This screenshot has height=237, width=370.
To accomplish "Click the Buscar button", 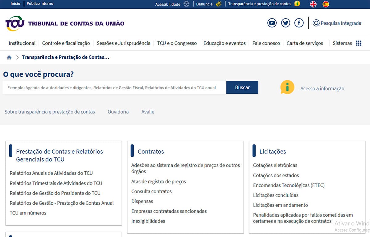I will (x=242, y=88).
